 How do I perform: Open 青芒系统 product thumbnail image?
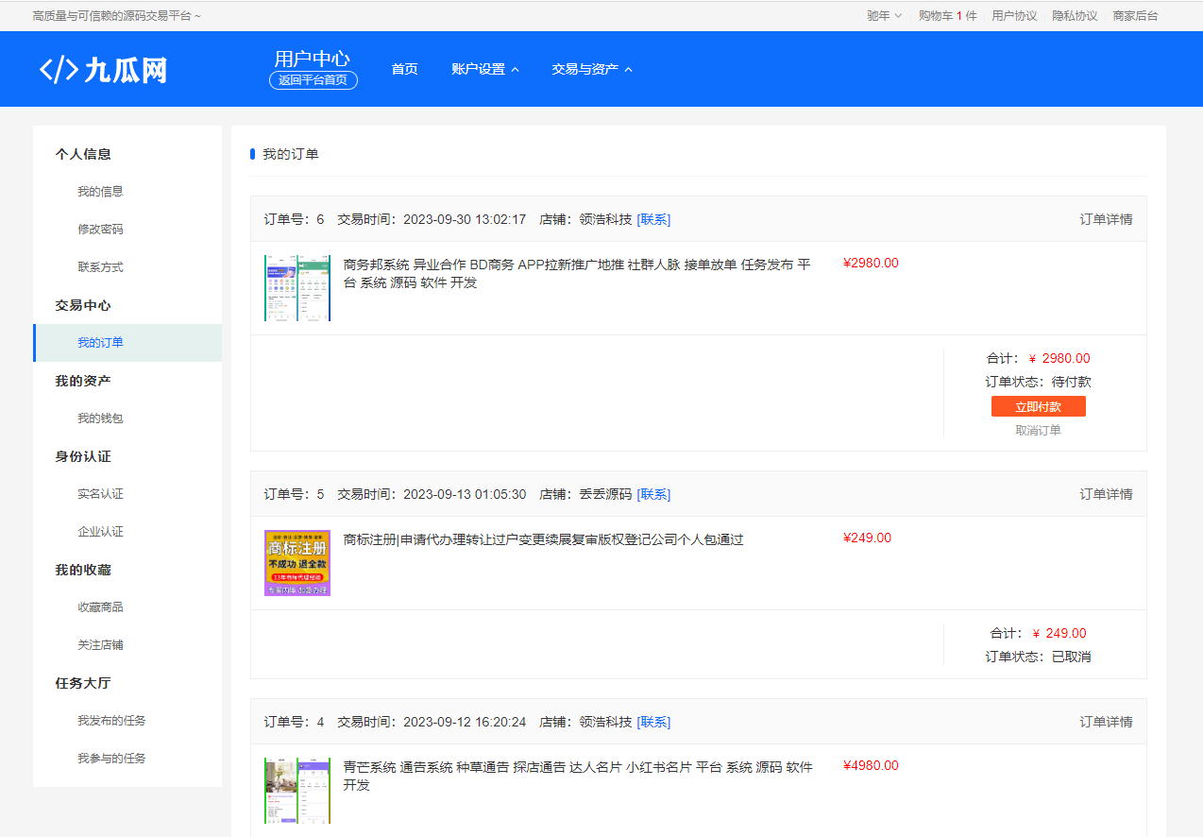click(x=297, y=790)
